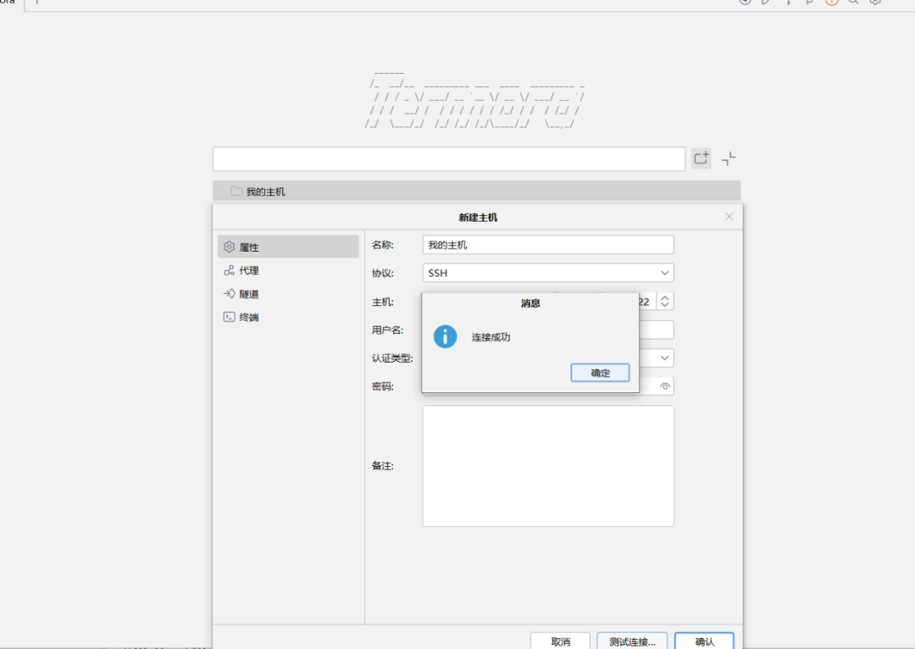Click the 备注: label

(x=383, y=466)
